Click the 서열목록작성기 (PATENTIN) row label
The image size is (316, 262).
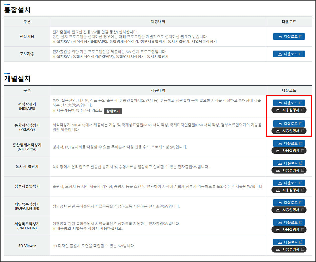coord(27,226)
